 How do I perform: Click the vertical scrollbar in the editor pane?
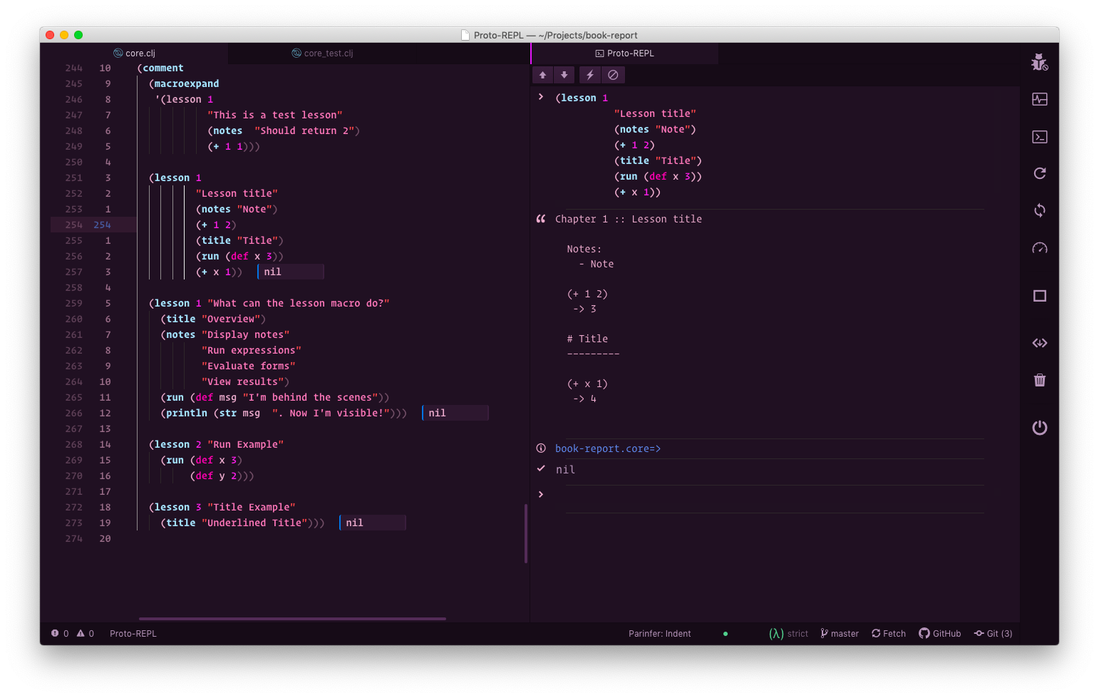[x=526, y=533]
